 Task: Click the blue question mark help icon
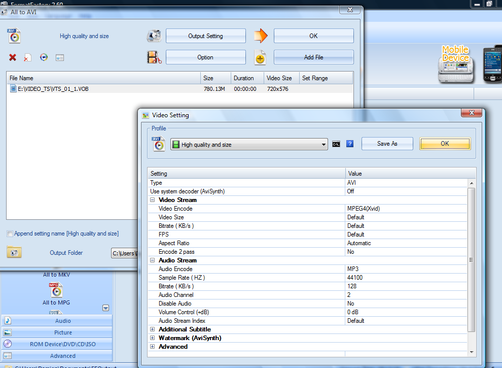(x=350, y=144)
